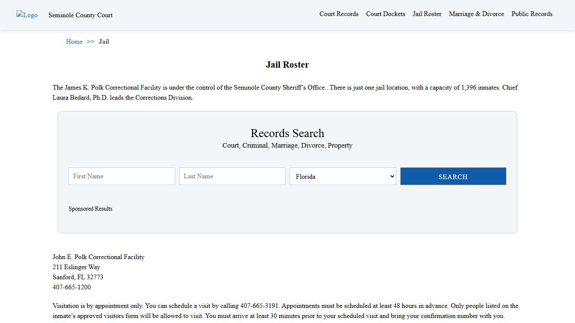The height and width of the screenshot is (323, 575).
Task: Expand the Florida state dropdown
Action: pyautogui.click(x=343, y=176)
